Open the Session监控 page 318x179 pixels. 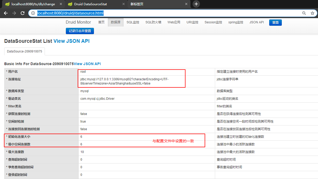[x=213, y=22]
